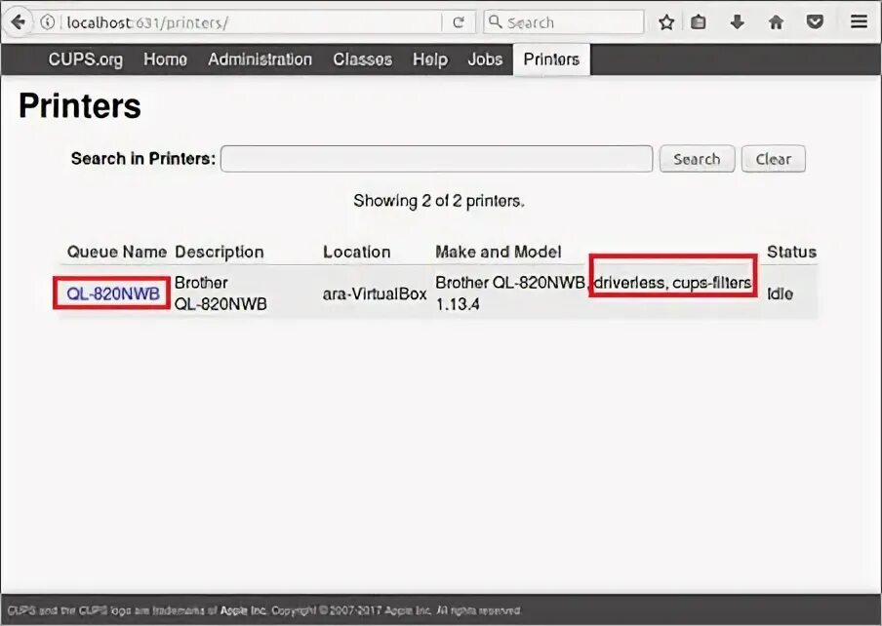Go back using the browser back arrow

coord(18,22)
